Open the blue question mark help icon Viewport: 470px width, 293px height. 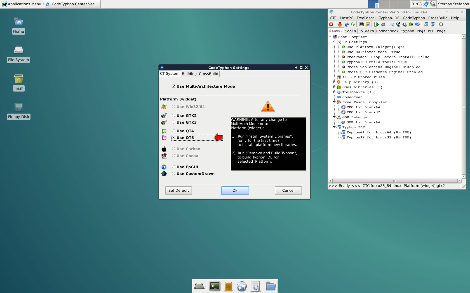tap(346, 24)
